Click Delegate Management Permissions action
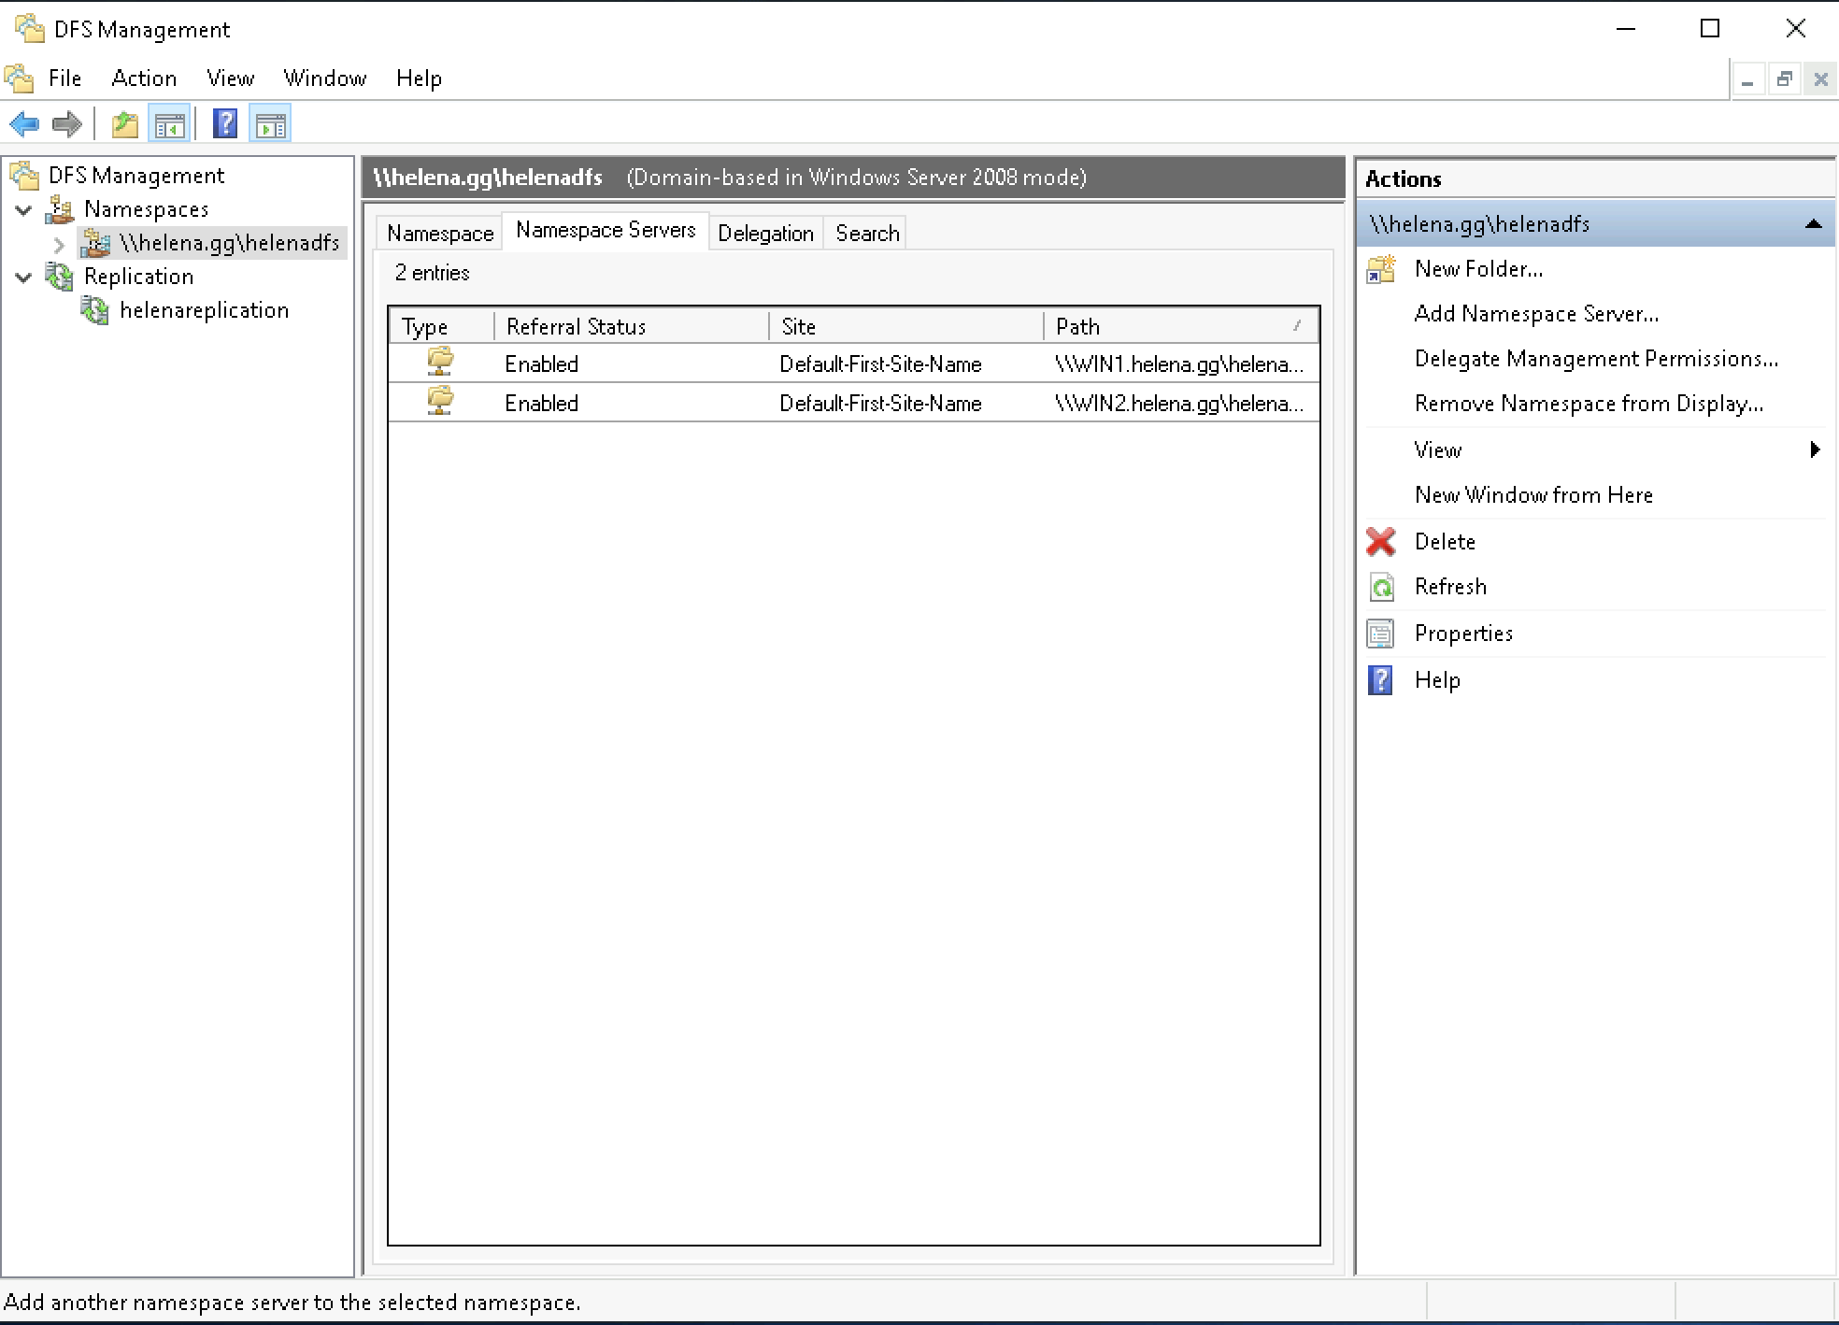Viewport: 1839px width, 1325px height. 1595,359
